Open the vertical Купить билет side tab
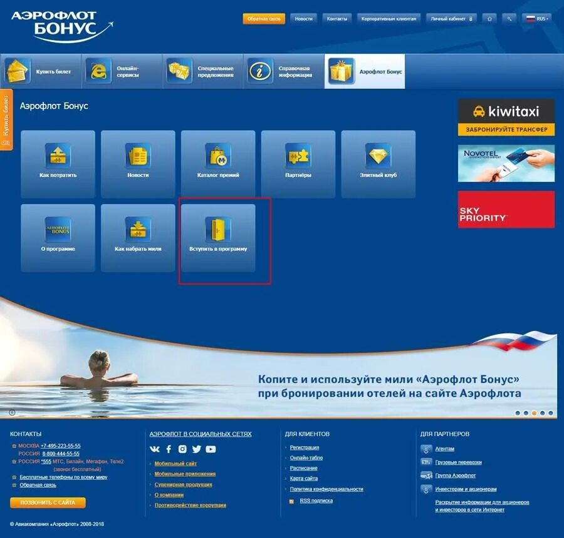Screen dimensions: 564x538 point(6,119)
